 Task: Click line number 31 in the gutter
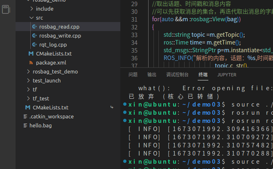point(134,20)
